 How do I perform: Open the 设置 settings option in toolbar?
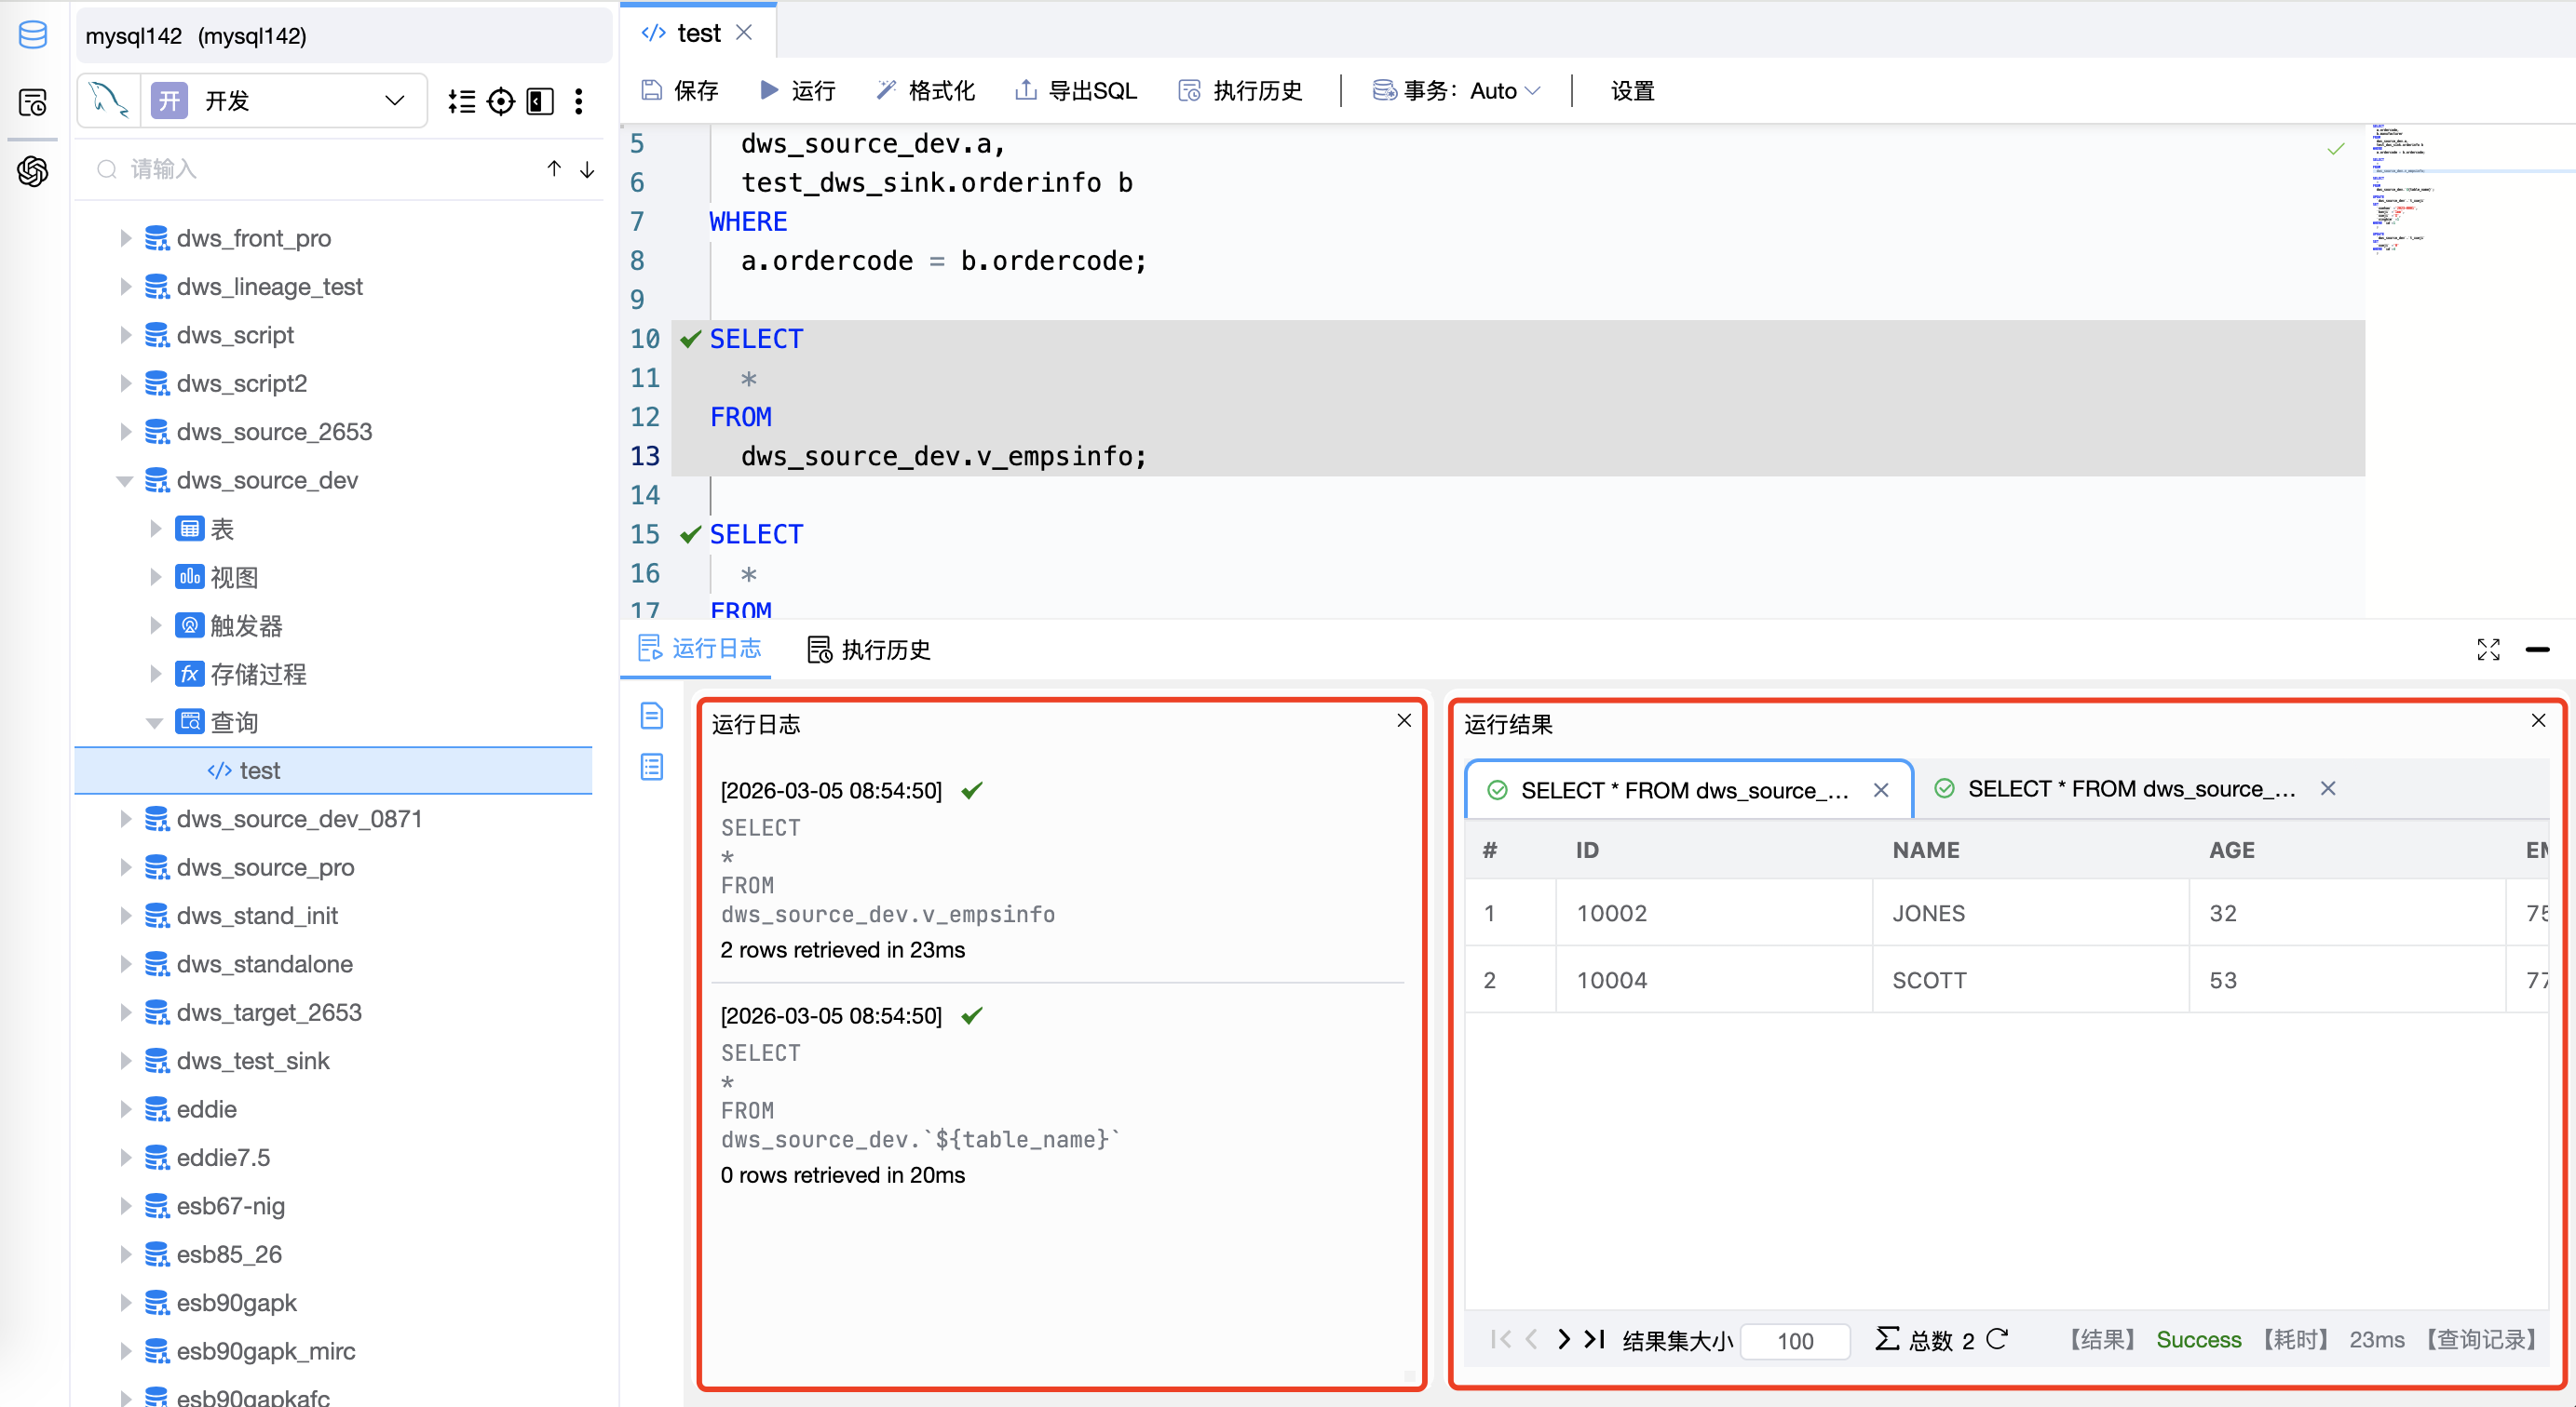(1631, 90)
